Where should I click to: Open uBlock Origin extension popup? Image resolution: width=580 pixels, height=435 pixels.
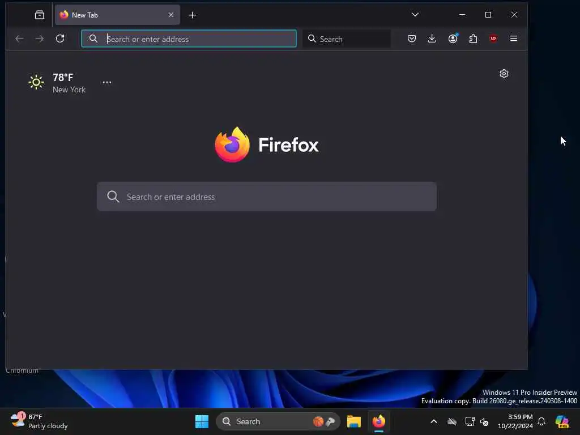(x=493, y=39)
